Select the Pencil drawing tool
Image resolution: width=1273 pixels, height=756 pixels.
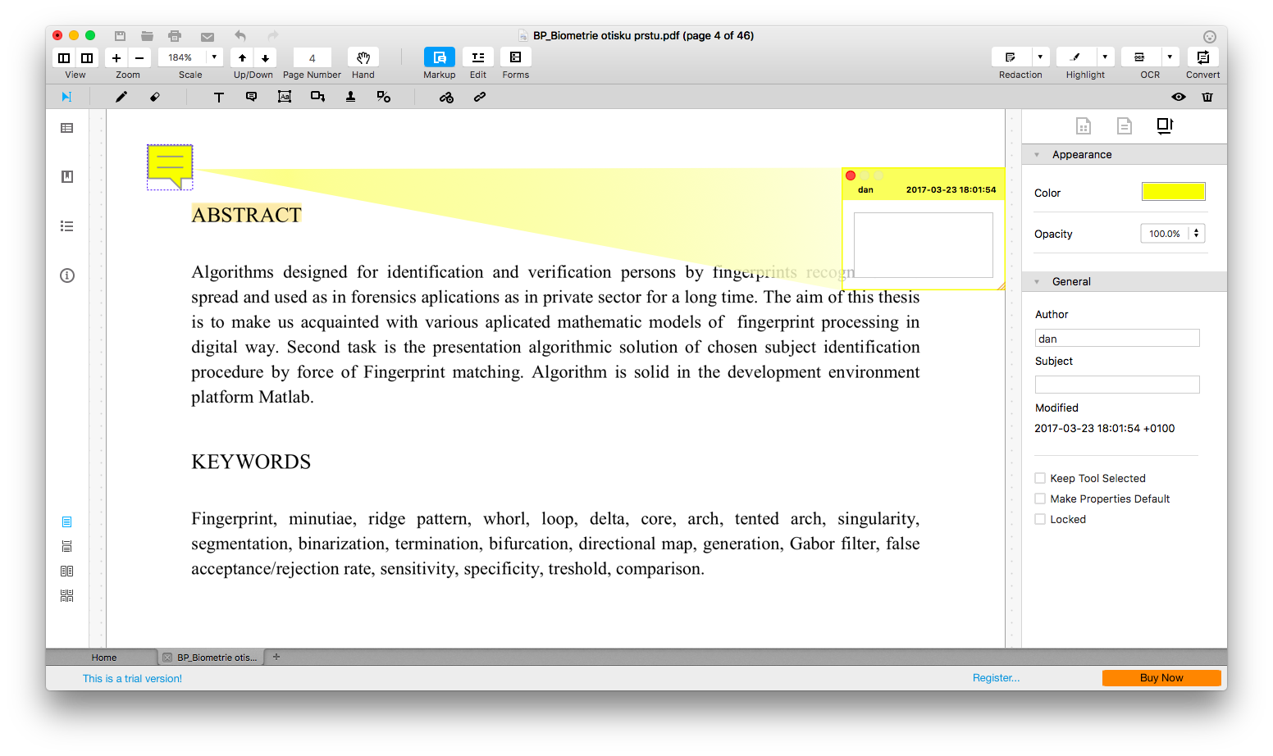(121, 97)
